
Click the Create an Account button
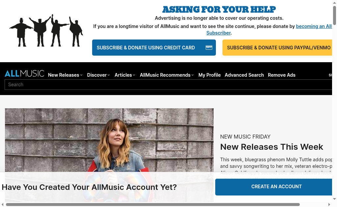tap(273, 187)
